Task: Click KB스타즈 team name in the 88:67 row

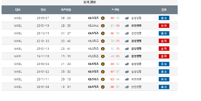Action: (93, 87)
